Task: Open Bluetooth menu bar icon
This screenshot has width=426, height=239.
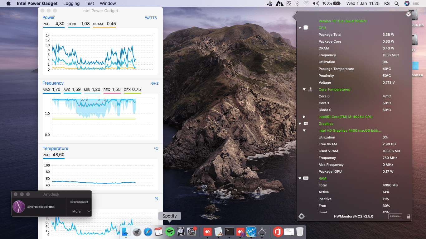Action: pyautogui.click(x=297, y=3)
